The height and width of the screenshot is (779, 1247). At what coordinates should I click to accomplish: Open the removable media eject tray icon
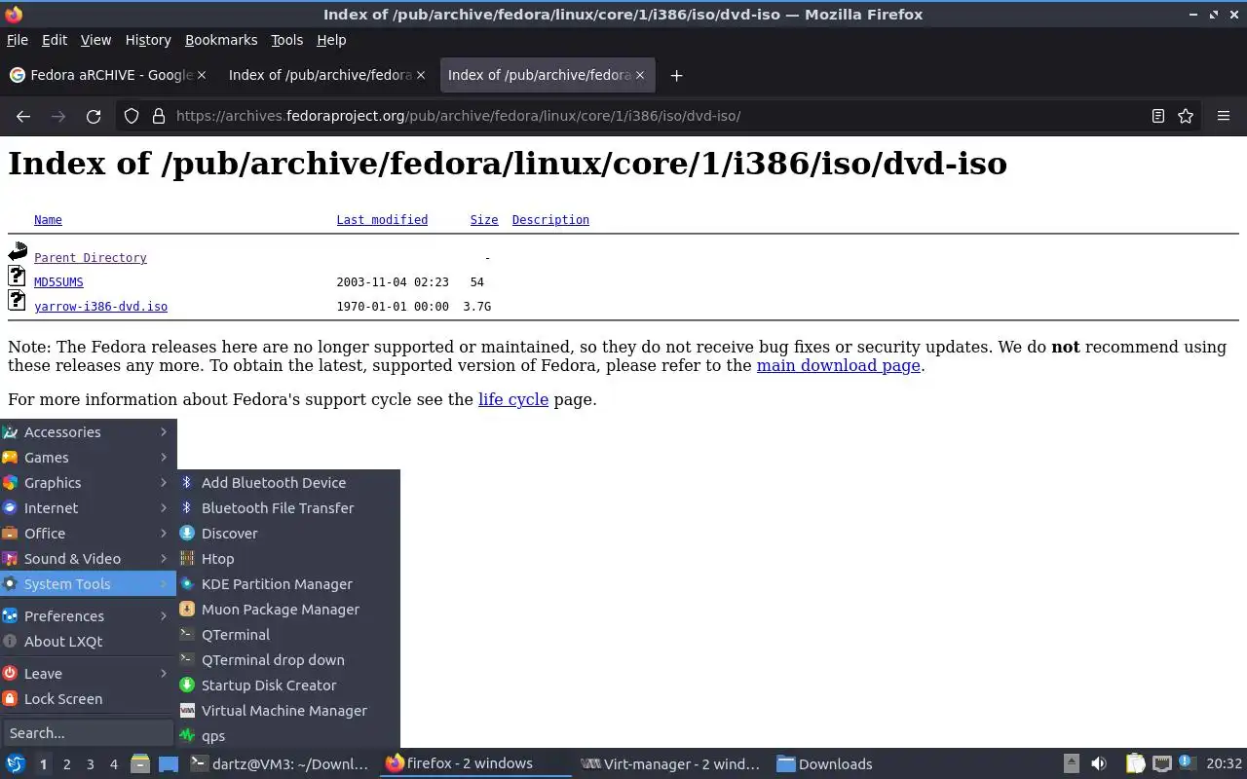(1071, 764)
